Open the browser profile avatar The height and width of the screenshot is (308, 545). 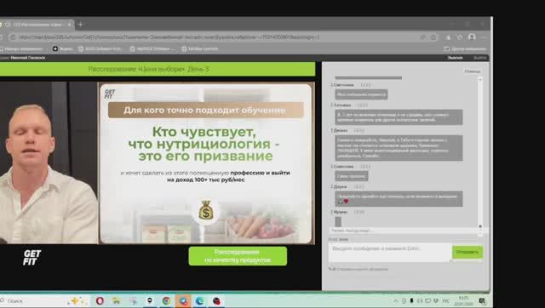click(x=472, y=37)
